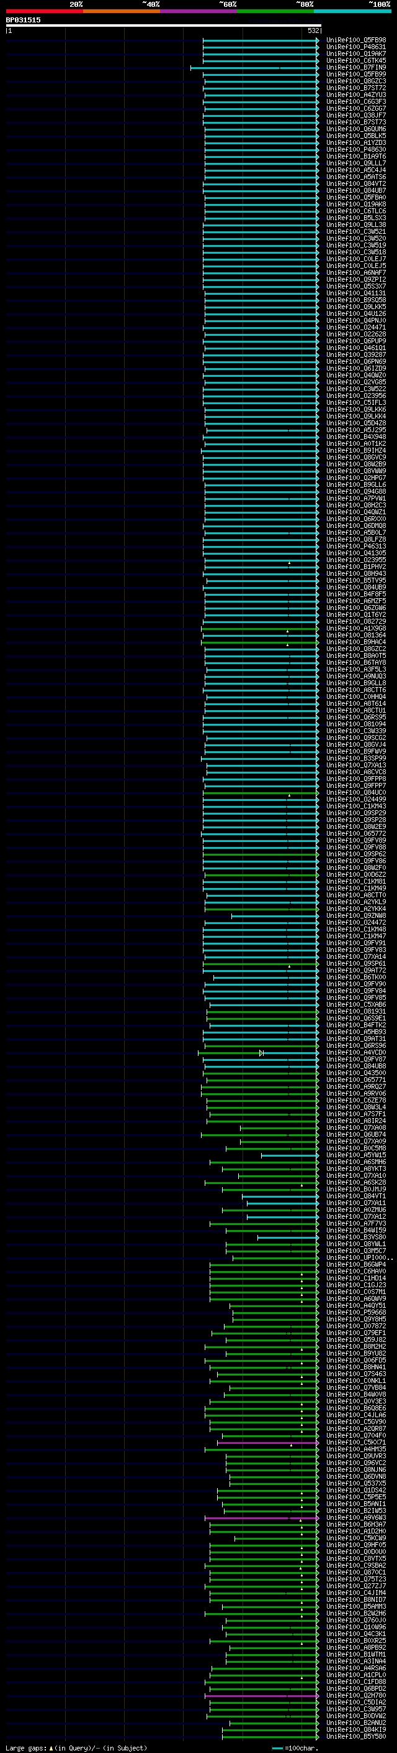Screen dimensions: 397x1753
Task: Click the 532 end position marker
Action: (313, 30)
